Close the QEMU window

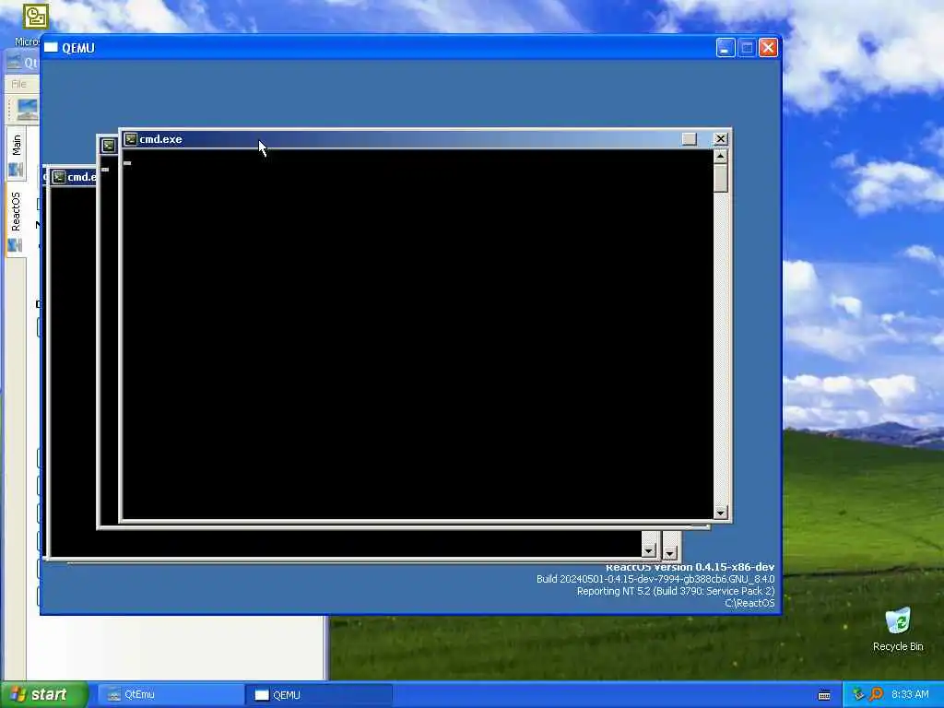pos(768,48)
